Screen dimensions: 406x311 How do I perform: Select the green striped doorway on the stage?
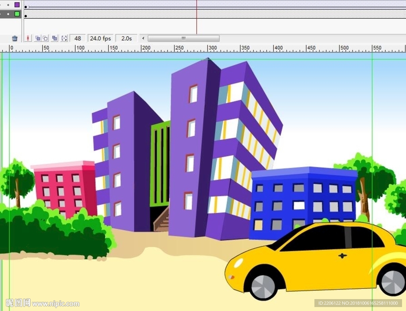tap(160, 164)
